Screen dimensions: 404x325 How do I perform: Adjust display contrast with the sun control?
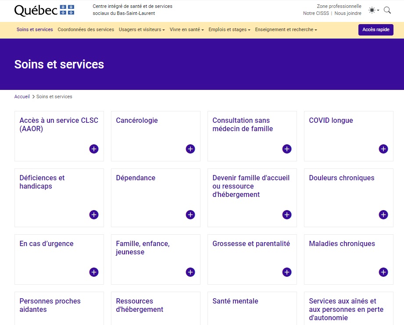[372, 10]
